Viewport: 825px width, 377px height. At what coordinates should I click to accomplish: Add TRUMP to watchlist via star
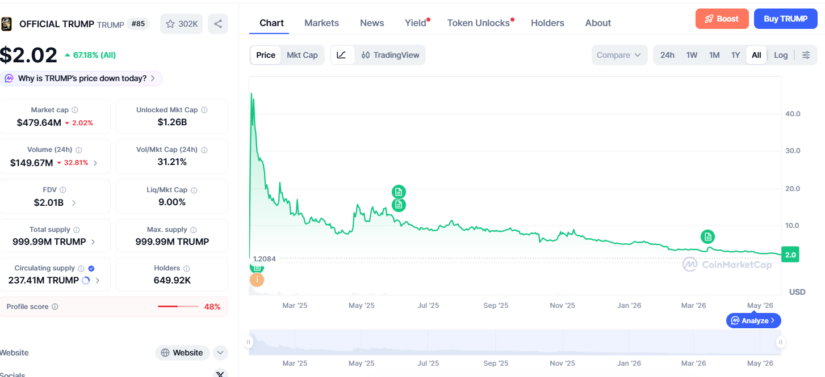181,24
